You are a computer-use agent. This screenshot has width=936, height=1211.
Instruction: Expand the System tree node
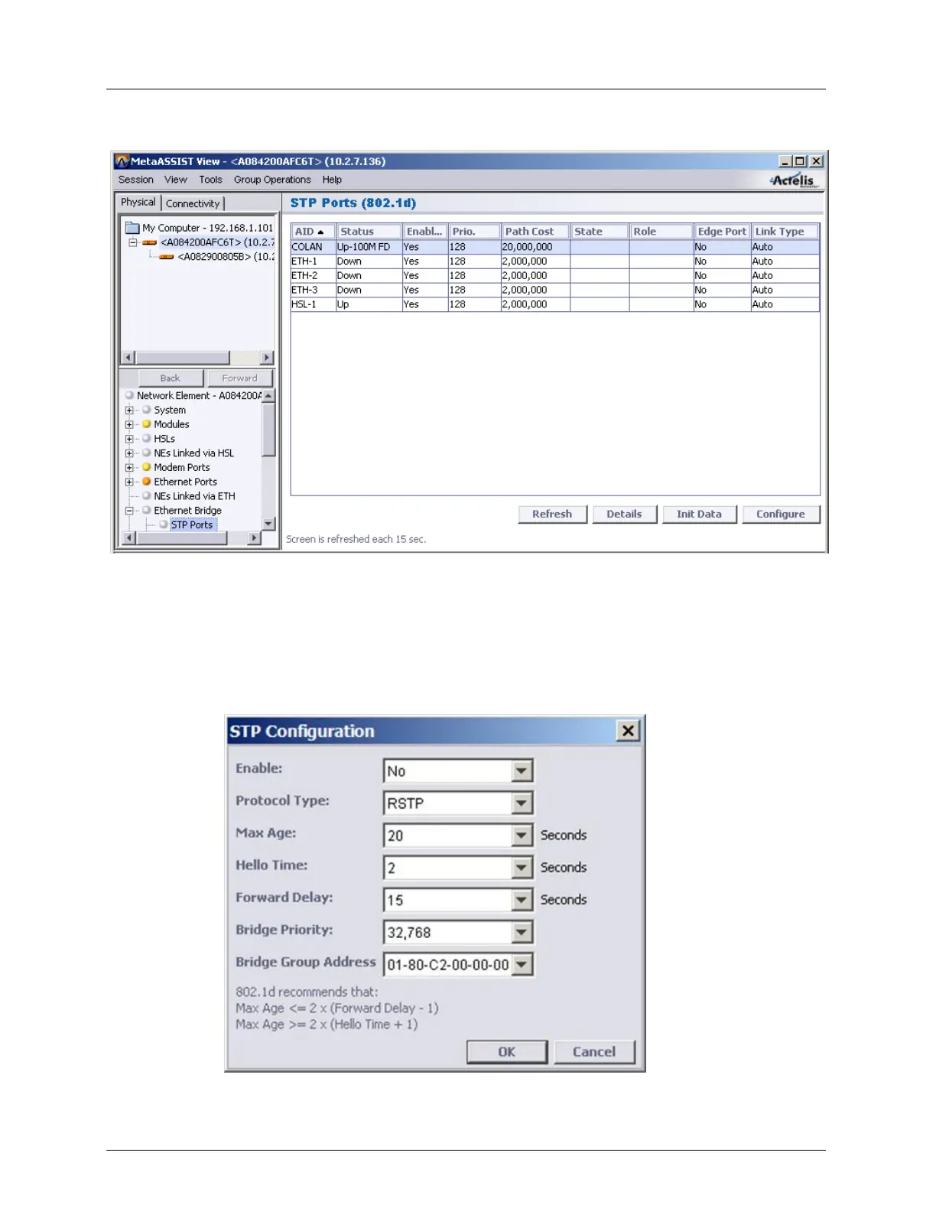click(130, 411)
